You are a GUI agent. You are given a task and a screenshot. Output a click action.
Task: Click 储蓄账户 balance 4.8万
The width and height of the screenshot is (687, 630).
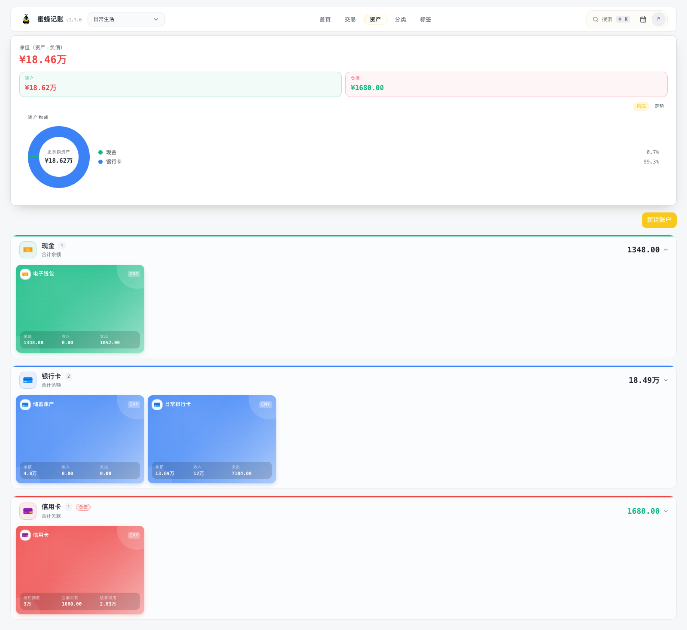[30, 474]
